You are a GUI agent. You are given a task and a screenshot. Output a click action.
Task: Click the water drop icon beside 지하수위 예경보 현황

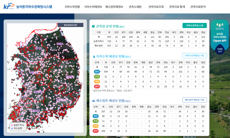(x=94, y=56)
